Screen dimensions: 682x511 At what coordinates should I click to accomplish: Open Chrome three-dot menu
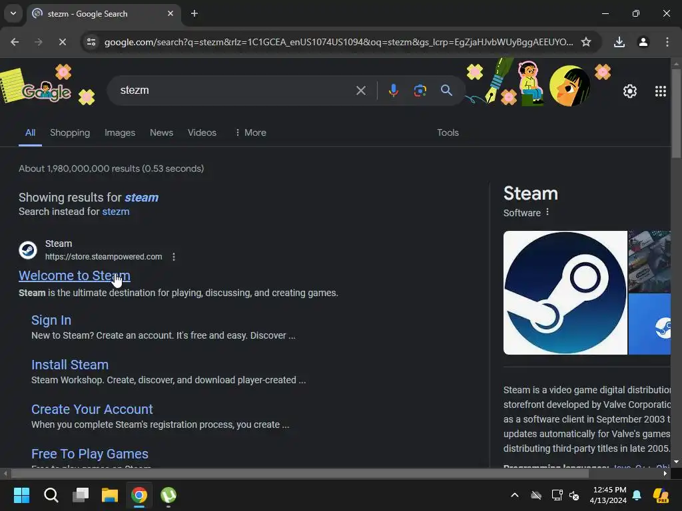coord(667,42)
